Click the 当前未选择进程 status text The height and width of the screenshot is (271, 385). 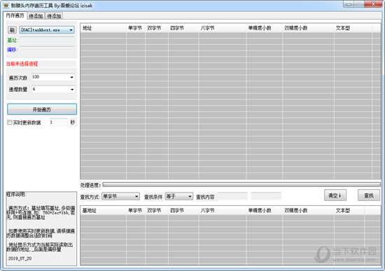(22, 64)
